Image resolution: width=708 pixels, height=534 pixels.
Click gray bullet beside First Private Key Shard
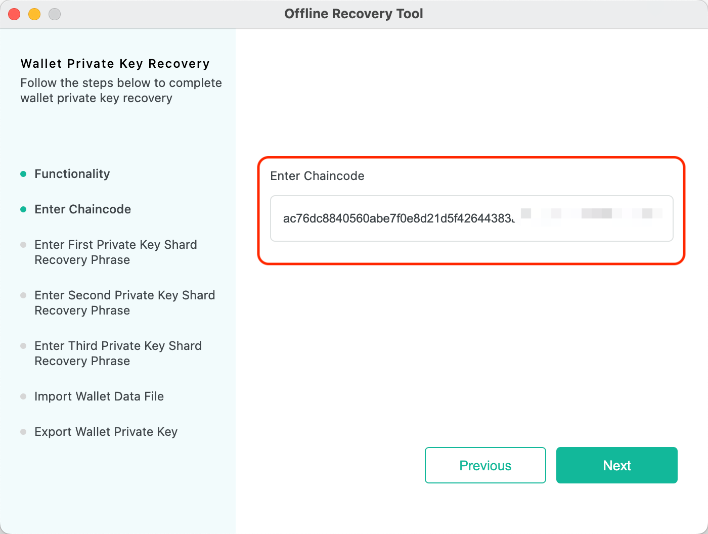[23, 245]
